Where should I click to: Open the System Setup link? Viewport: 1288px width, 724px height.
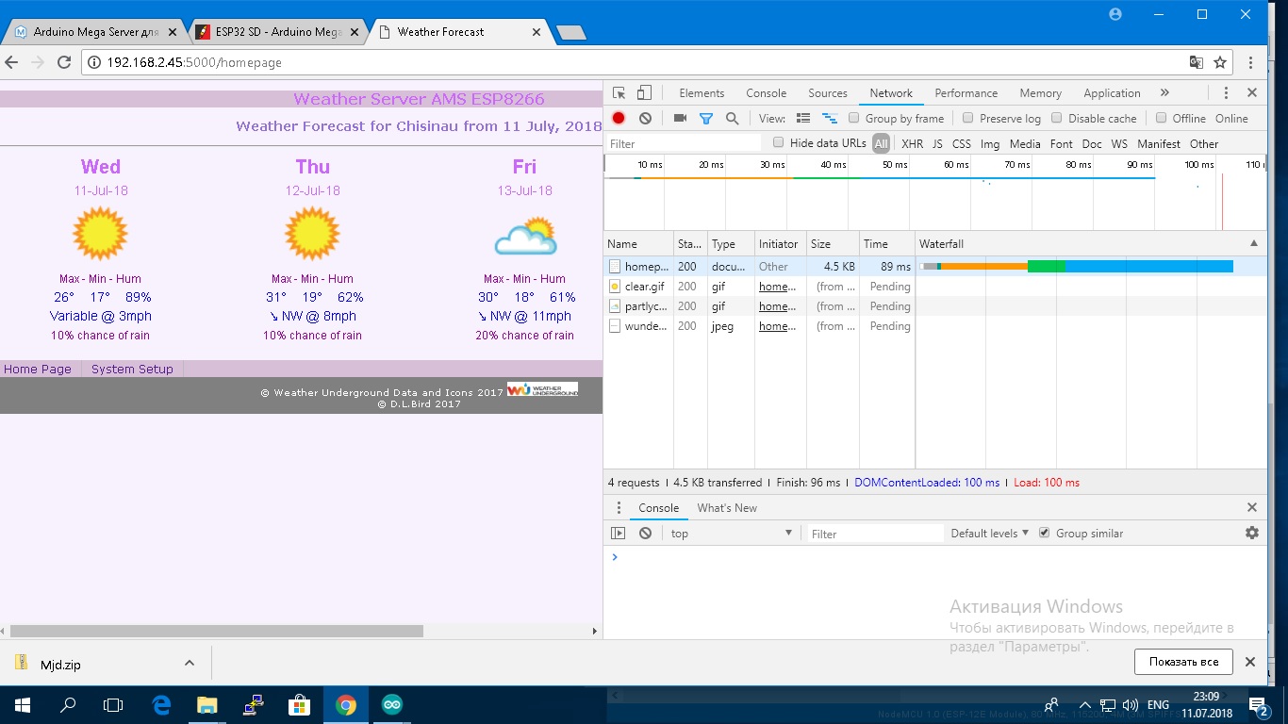click(x=132, y=370)
